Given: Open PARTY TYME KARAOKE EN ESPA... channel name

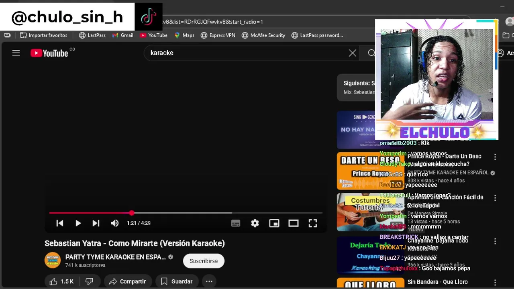Looking at the screenshot, I should coord(116,257).
